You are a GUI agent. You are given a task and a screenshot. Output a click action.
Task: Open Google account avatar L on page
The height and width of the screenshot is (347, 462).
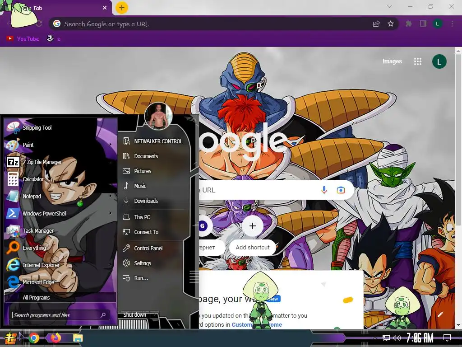pyautogui.click(x=439, y=61)
